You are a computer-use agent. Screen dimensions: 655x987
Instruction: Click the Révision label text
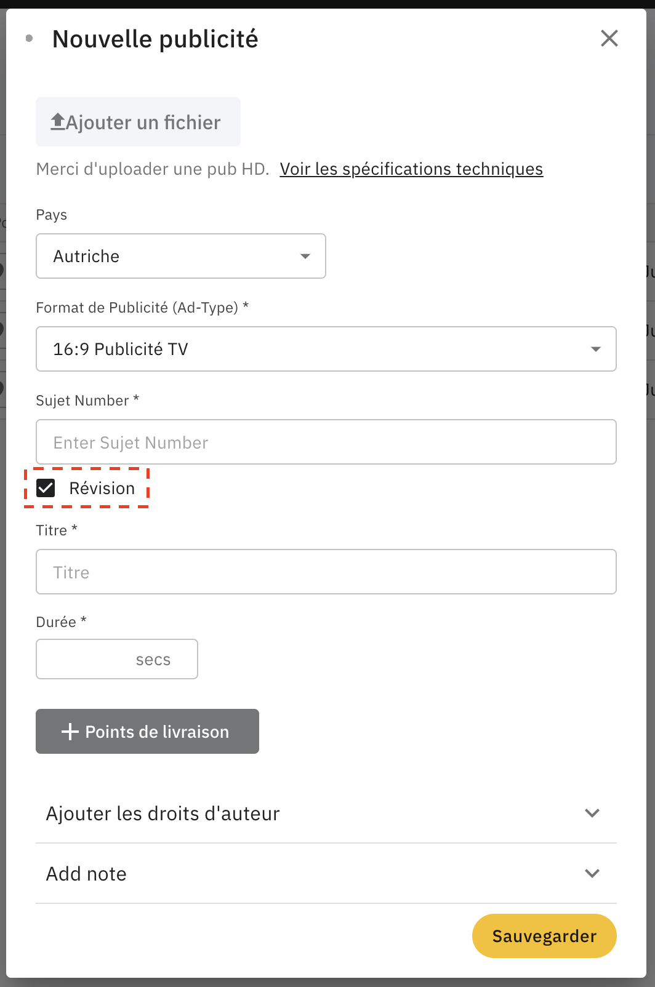[102, 489]
